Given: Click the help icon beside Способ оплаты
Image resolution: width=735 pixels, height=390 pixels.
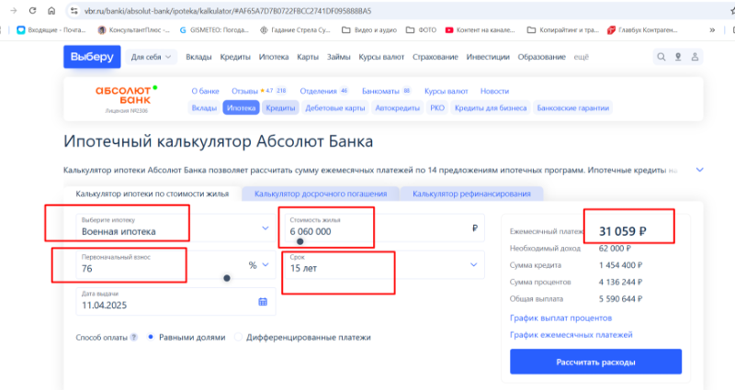Looking at the screenshot, I should 134,337.
